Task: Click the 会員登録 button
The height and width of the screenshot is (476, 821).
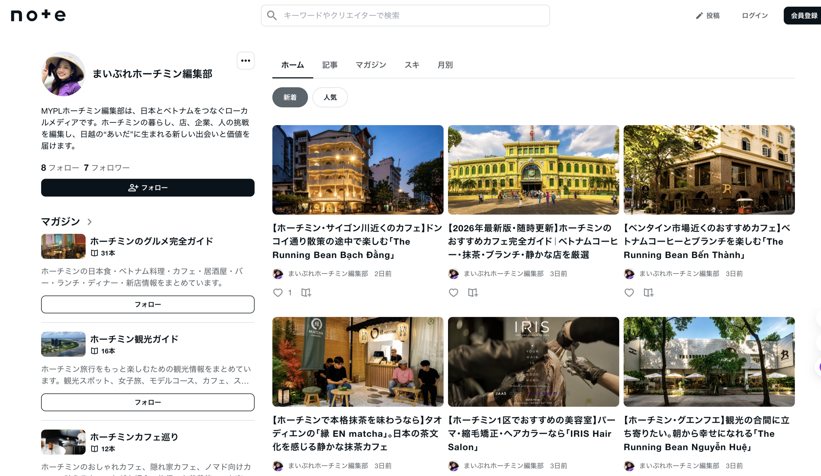Action: (802, 16)
